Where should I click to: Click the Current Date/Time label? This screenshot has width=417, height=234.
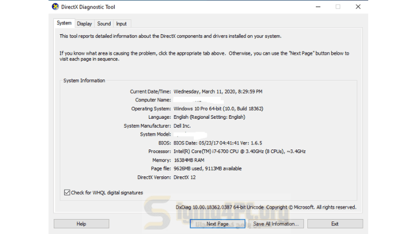click(x=150, y=92)
